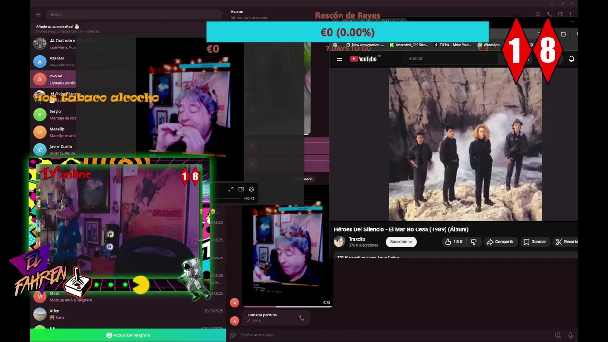
Task: Click the Telegram Buscar search field
Action: pyautogui.click(x=134, y=14)
